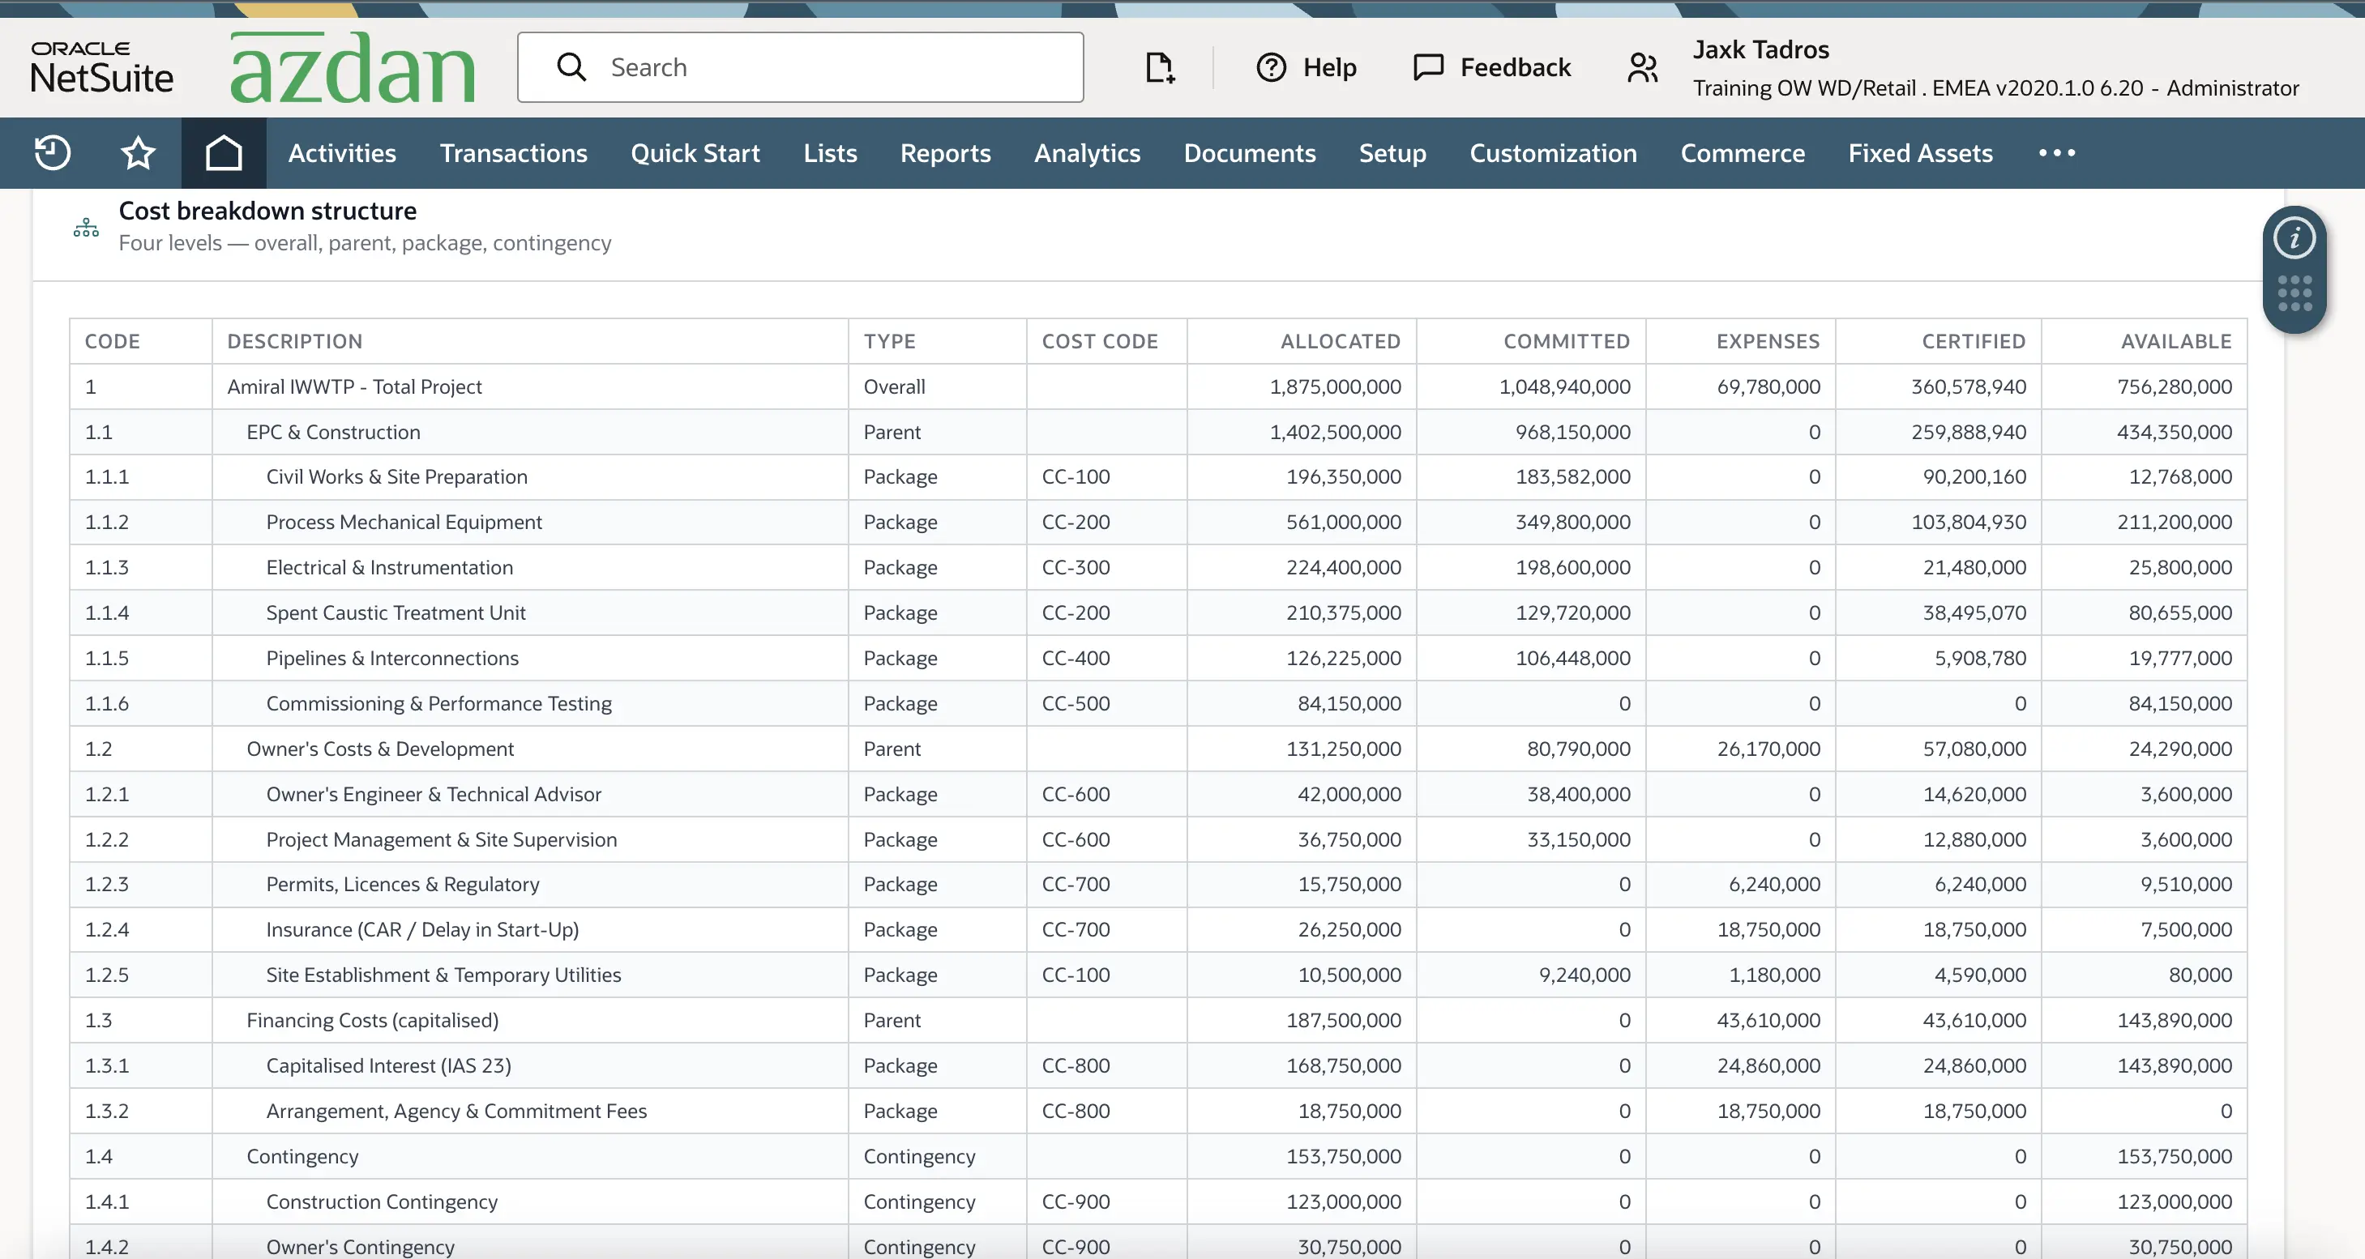2365x1259 pixels.
Task: Open the Analytics menu
Action: [x=1087, y=153]
